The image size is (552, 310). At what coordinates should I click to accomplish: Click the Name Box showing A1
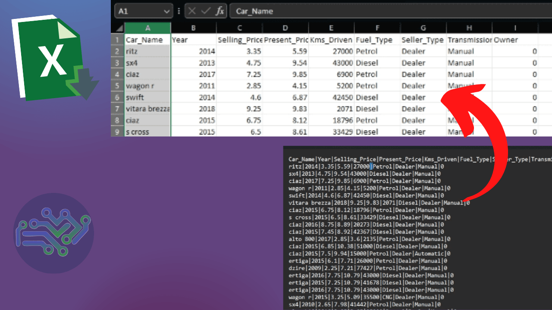138,11
